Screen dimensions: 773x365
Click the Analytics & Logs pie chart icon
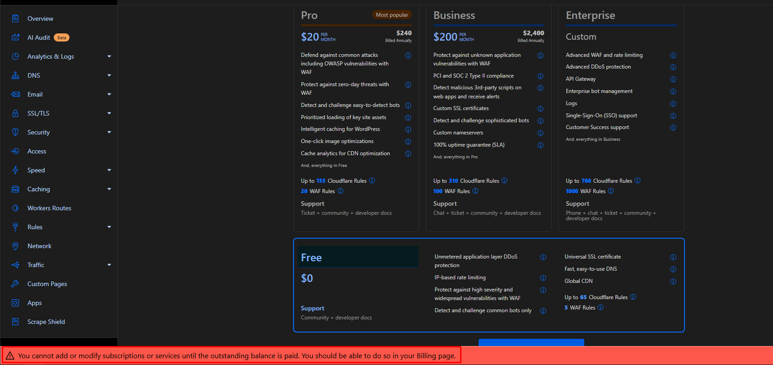tap(15, 56)
